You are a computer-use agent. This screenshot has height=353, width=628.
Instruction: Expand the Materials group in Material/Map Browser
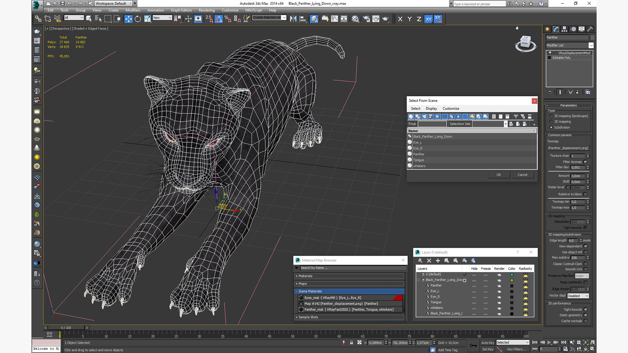(x=349, y=276)
